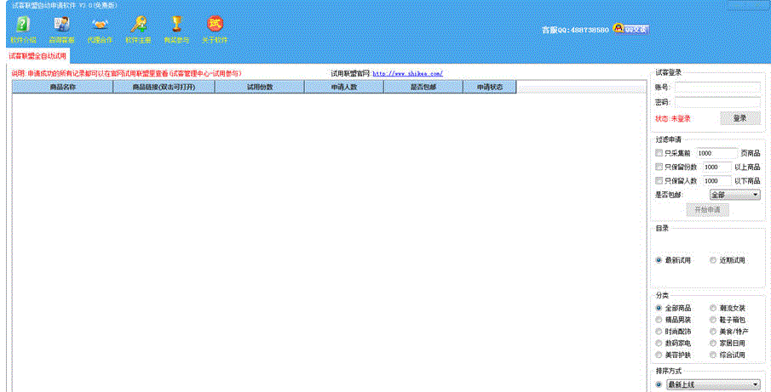Image resolution: width=771 pixels, height=392 pixels.
Task: Select the 美容护肤 category radio
Action: 659,355
